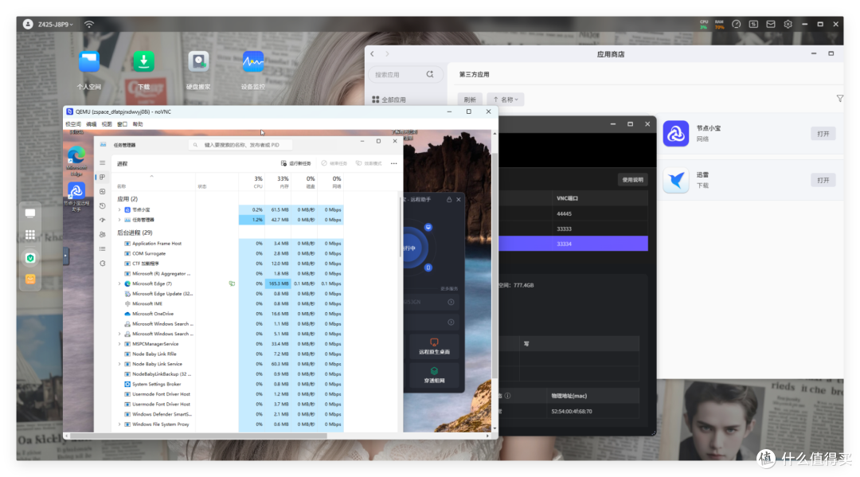Go back in the 应用商店 window
This screenshot has width=860, height=477.
[x=373, y=53]
